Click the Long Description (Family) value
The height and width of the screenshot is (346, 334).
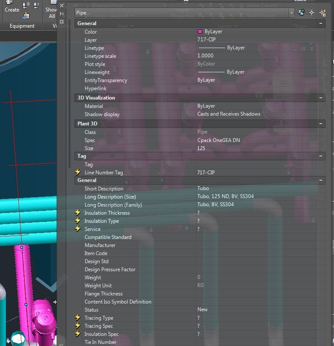point(215,204)
